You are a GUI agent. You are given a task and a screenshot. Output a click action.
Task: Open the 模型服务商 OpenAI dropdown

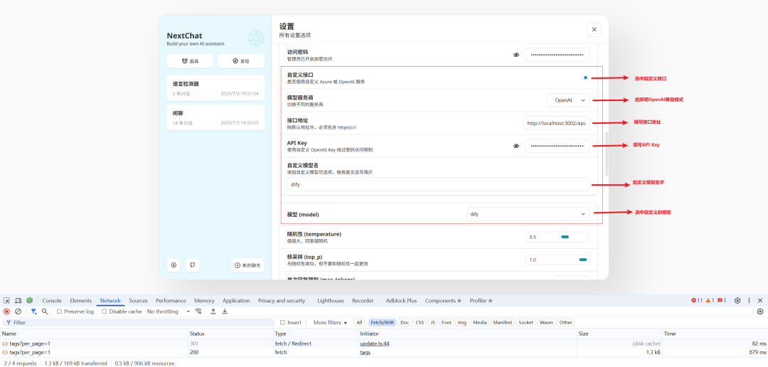coord(568,100)
